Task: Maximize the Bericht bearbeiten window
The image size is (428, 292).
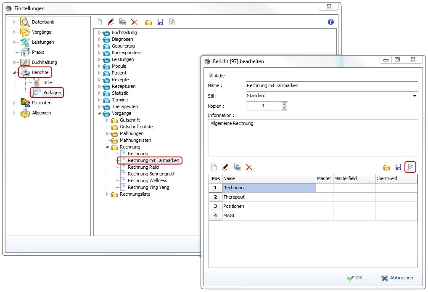Action: 397,59
